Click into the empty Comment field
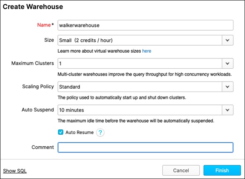The width and height of the screenshot is (245, 179). coord(146,148)
